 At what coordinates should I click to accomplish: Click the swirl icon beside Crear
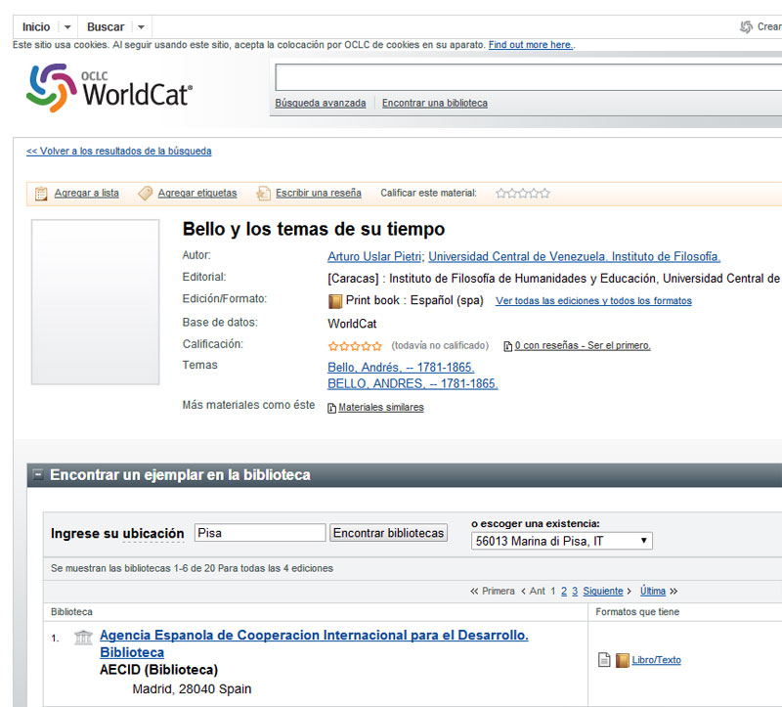(x=746, y=27)
